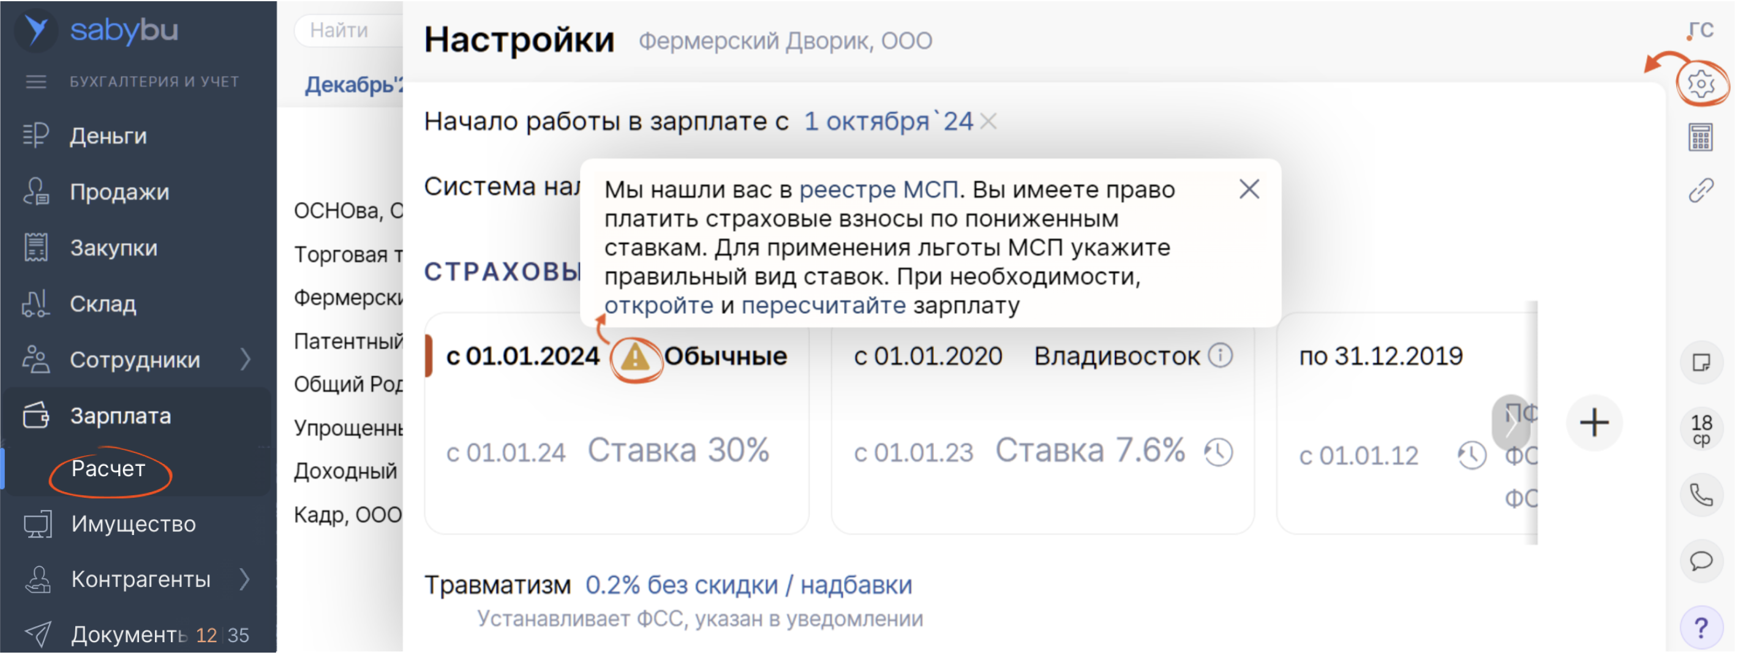Go to the Деньги section
Viewport: 1738px width, 655px height.
(108, 135)
